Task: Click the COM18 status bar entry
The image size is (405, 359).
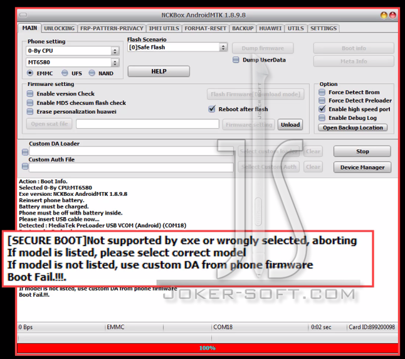Action: pos(223,327)
